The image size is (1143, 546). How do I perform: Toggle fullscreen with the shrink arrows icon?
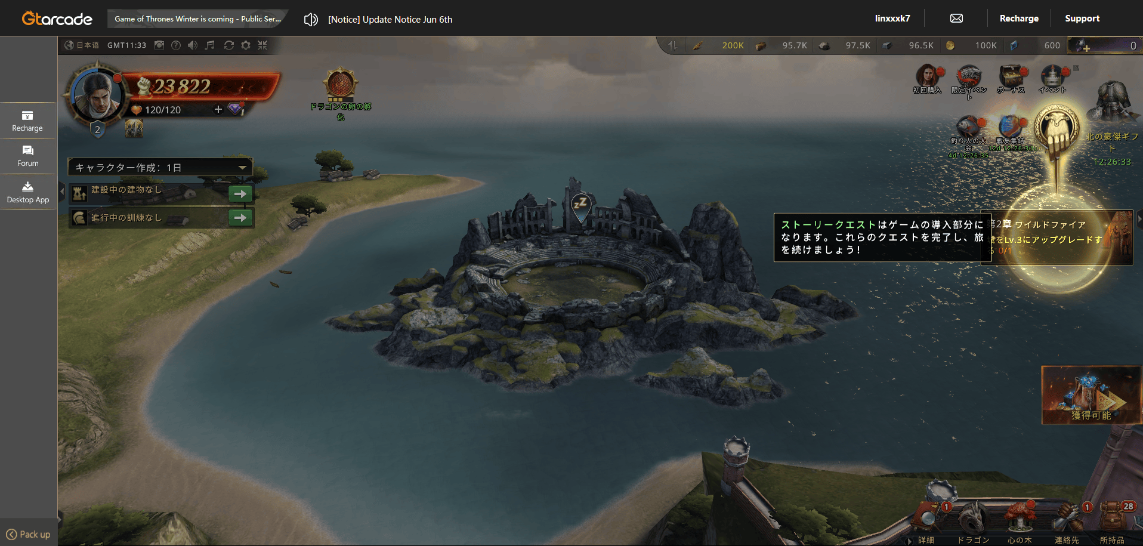[x=262, y=45]
